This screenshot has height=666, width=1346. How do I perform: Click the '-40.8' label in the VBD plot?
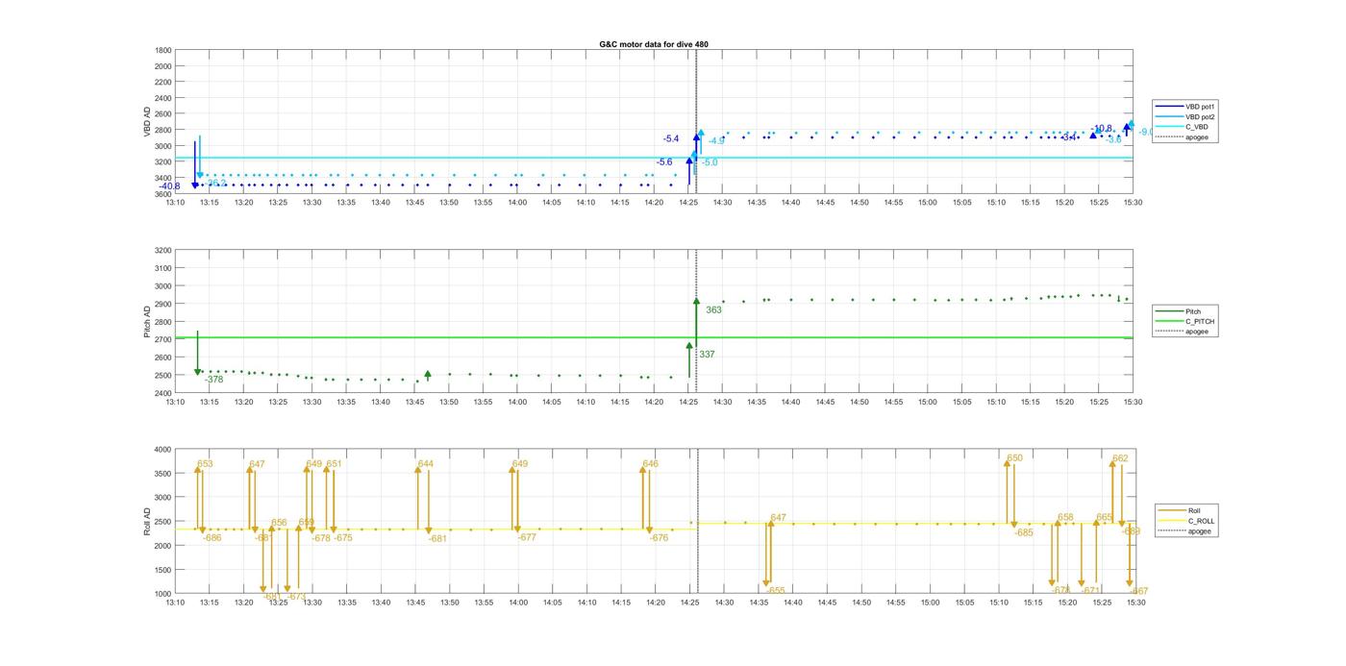coord(169,186)
